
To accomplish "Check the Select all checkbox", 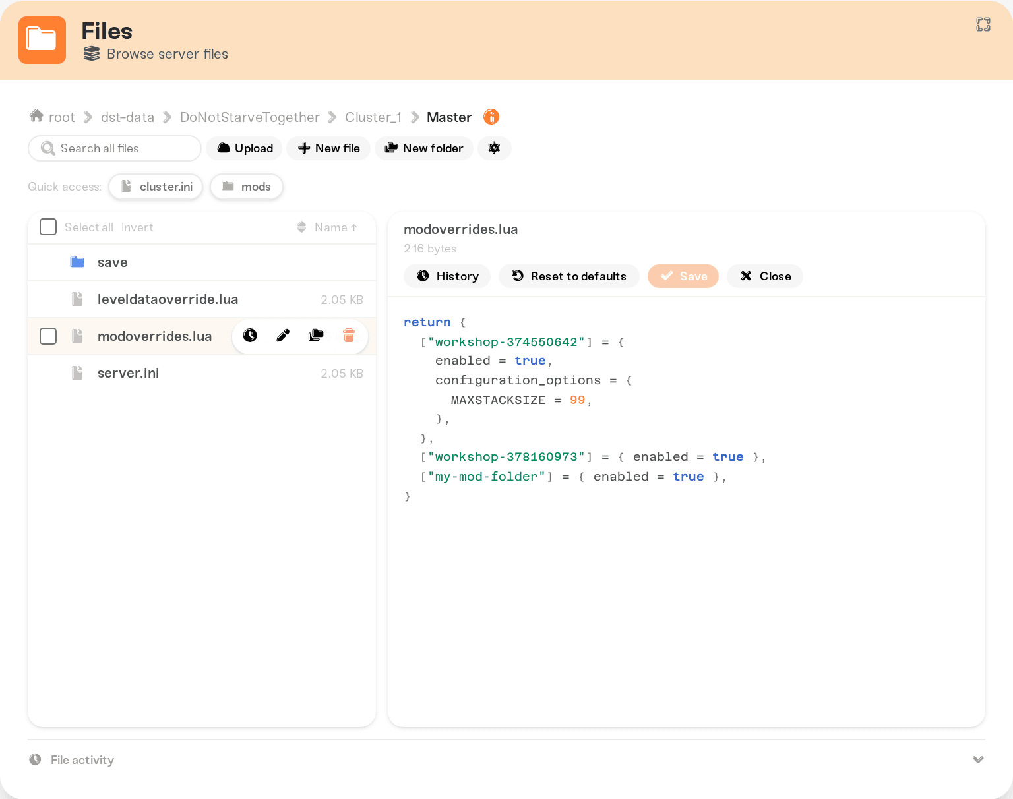I will point(48,227).
